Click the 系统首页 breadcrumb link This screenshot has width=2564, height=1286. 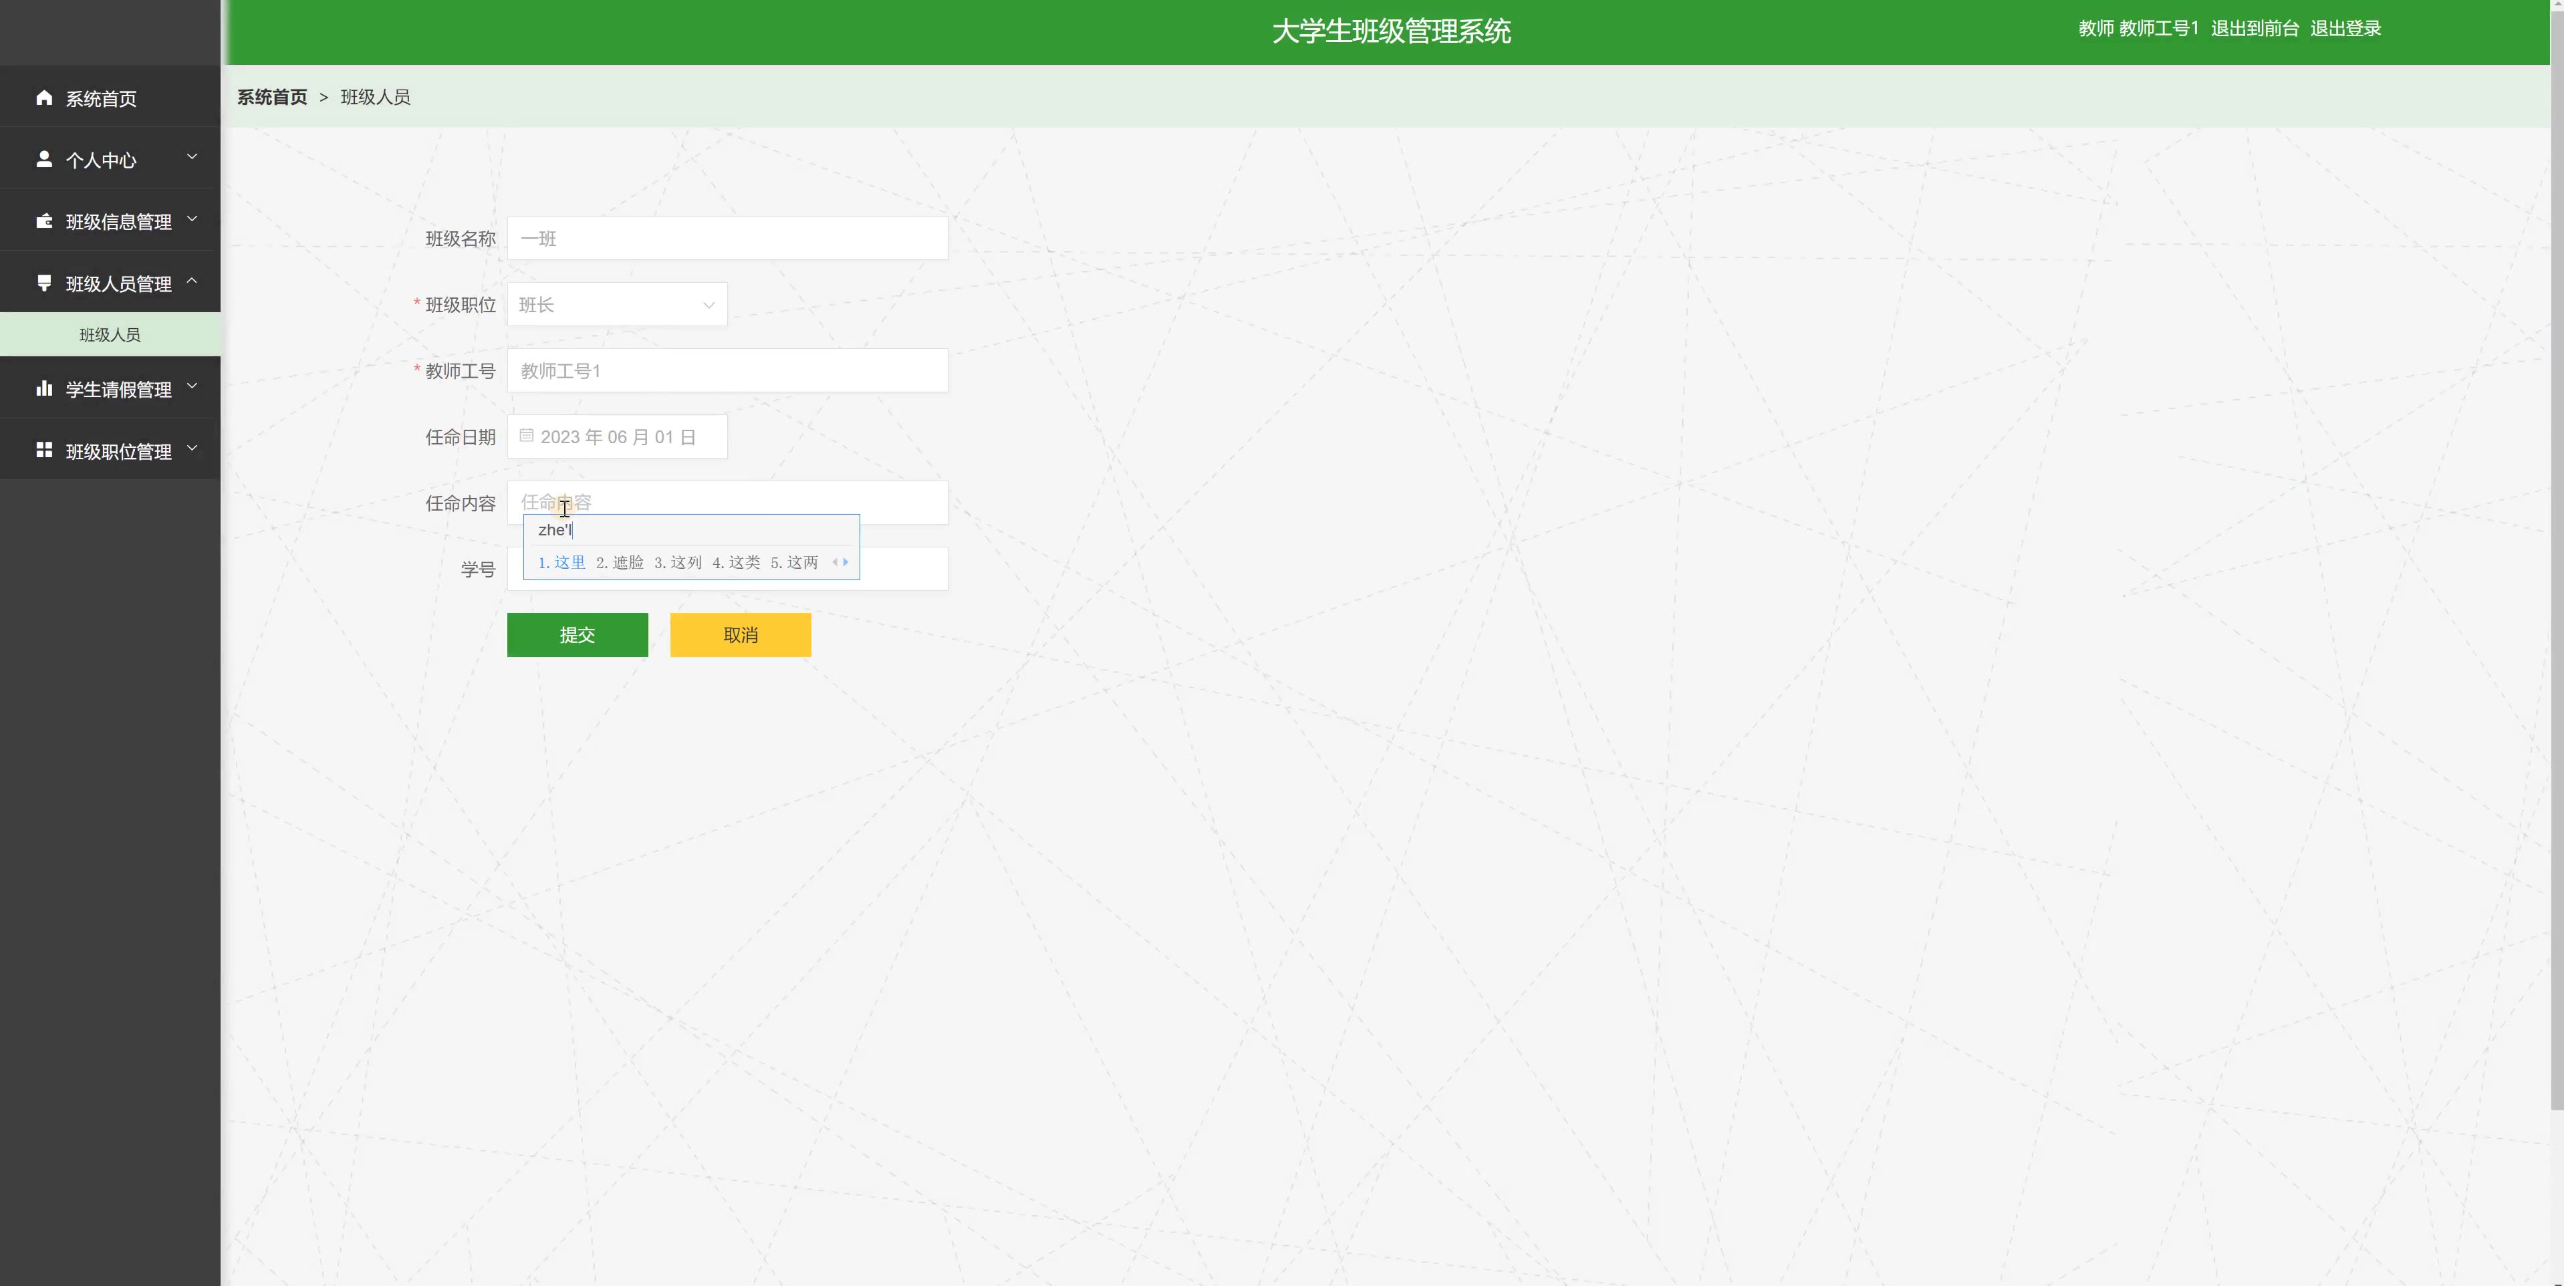click(272, 96)
